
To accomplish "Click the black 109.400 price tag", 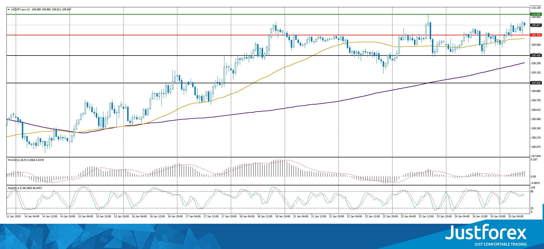I will [536, 56].
